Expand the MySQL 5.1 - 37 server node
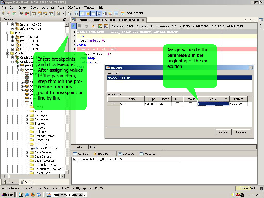264x198 pixels. click(12, 45)
